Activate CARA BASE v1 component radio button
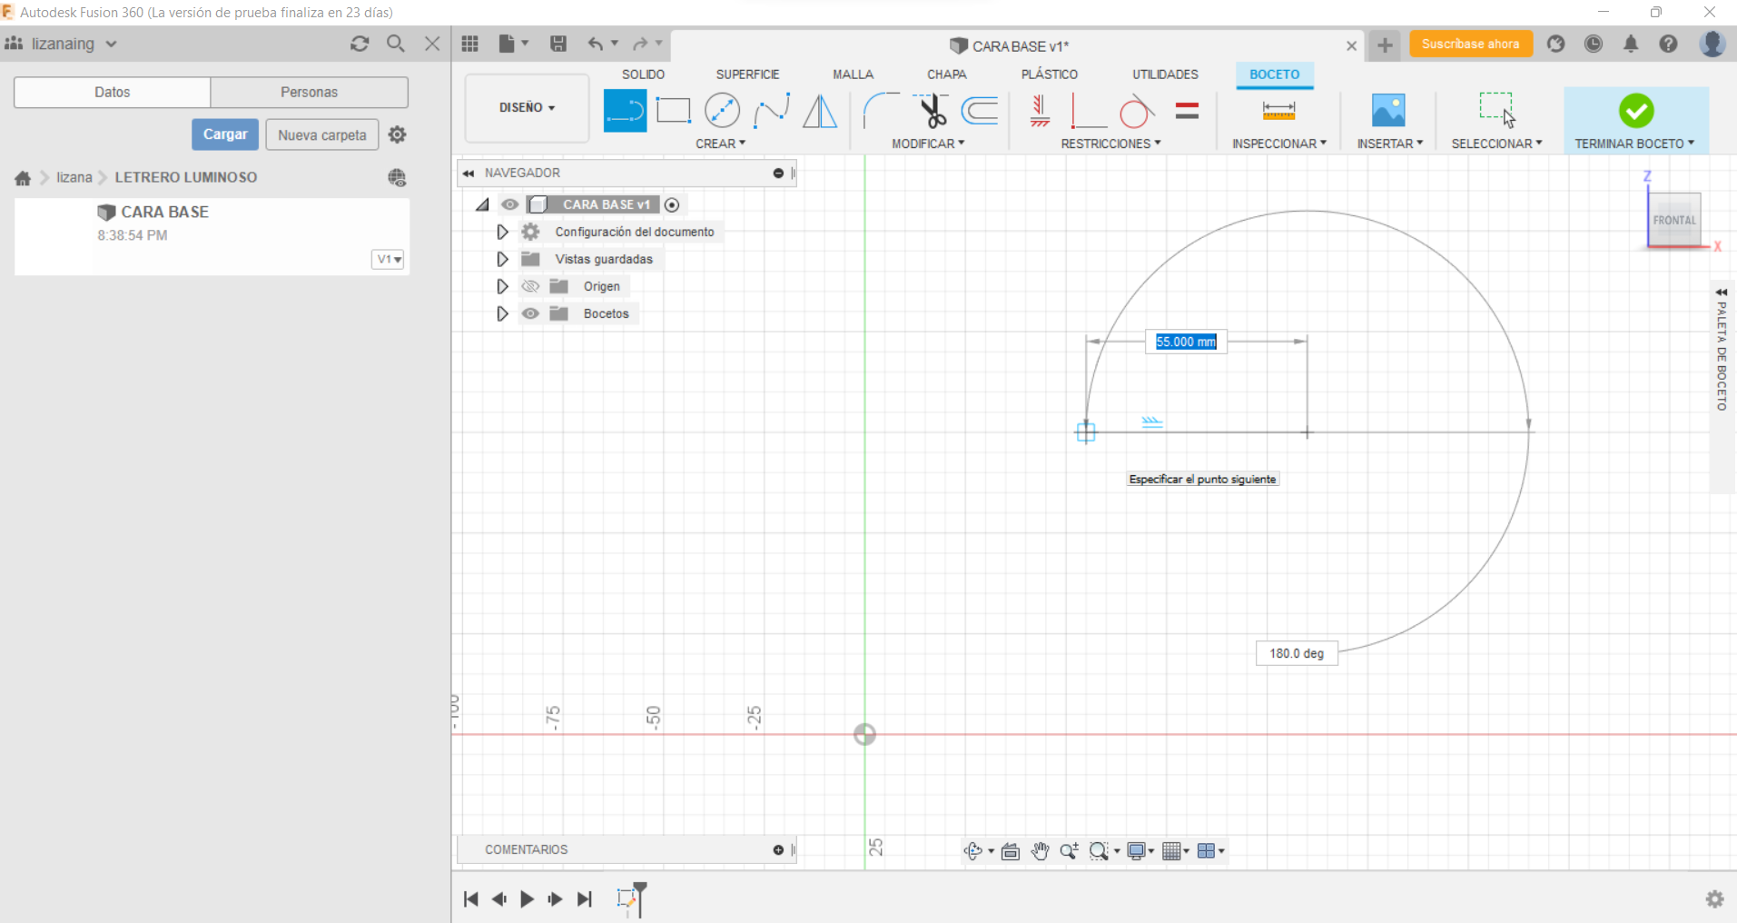The image size is (1737, 923). pos(672,204)
